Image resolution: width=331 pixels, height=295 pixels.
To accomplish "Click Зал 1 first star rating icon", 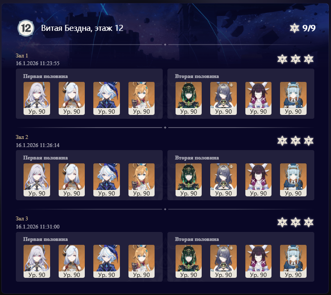I will pyautogui.click(x=282, y=59).
